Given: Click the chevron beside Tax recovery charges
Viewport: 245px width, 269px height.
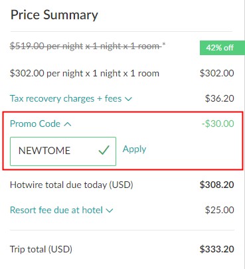Looking at the screenshot, I should click(128, 99).
